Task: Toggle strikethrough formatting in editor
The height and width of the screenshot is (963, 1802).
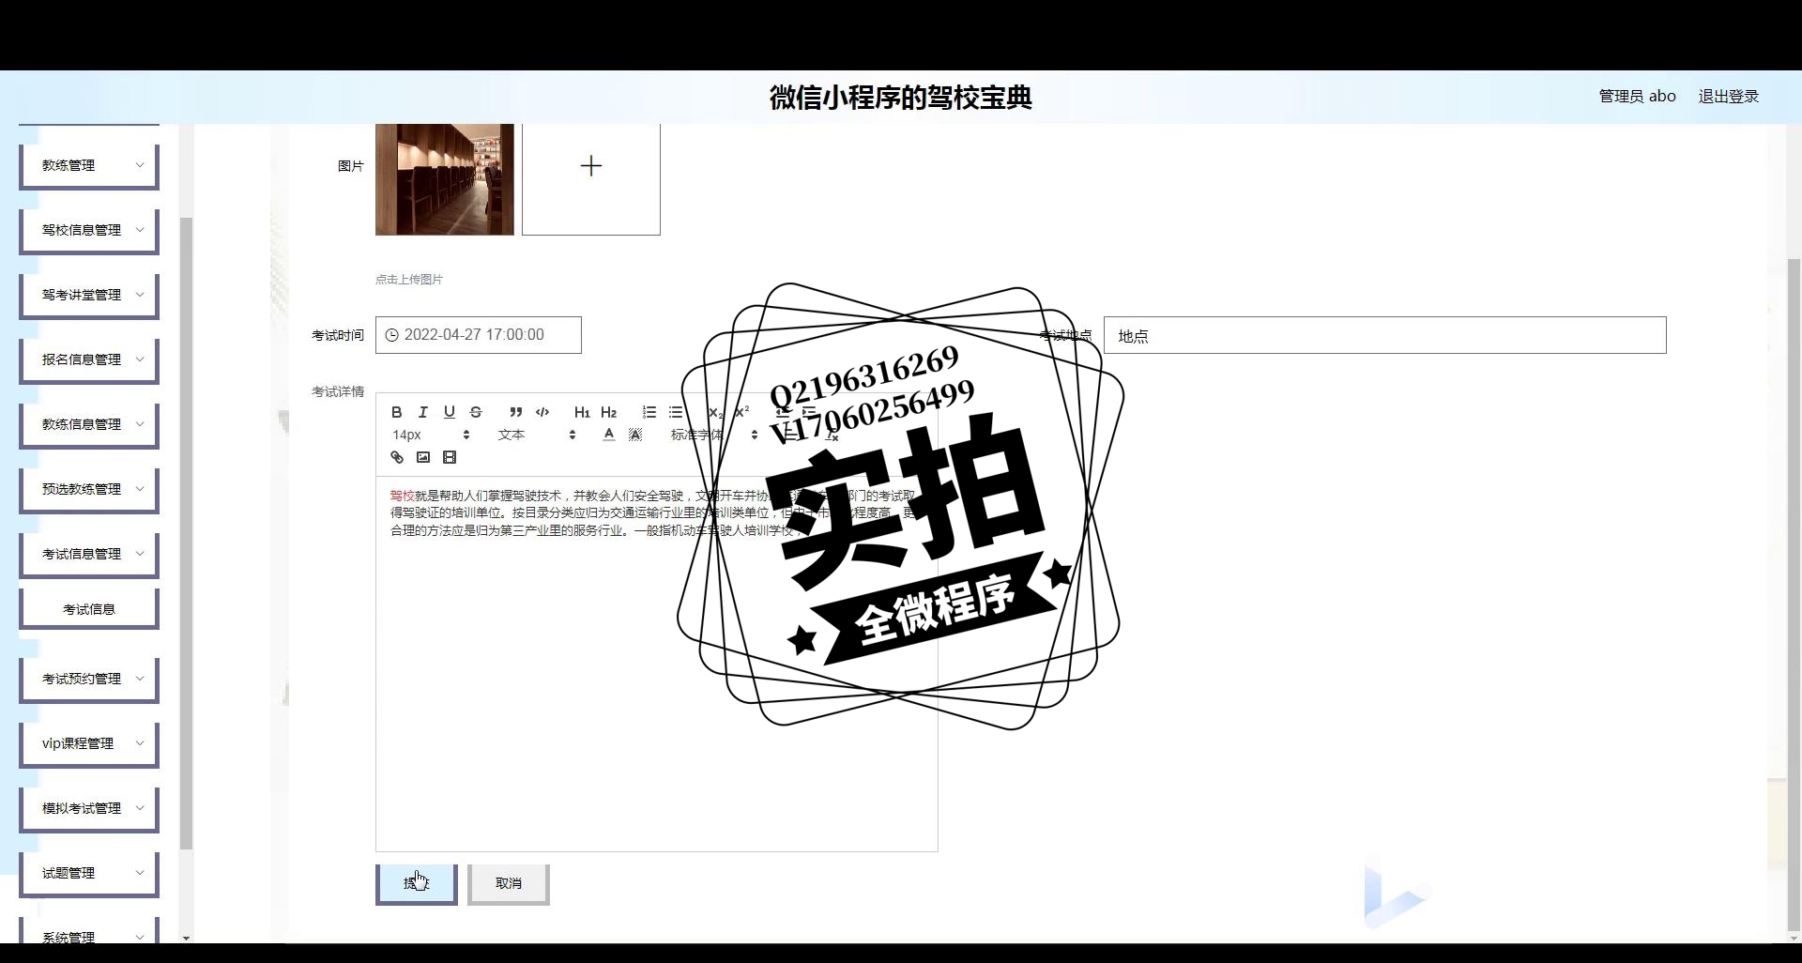Action: tap(476, 412)
